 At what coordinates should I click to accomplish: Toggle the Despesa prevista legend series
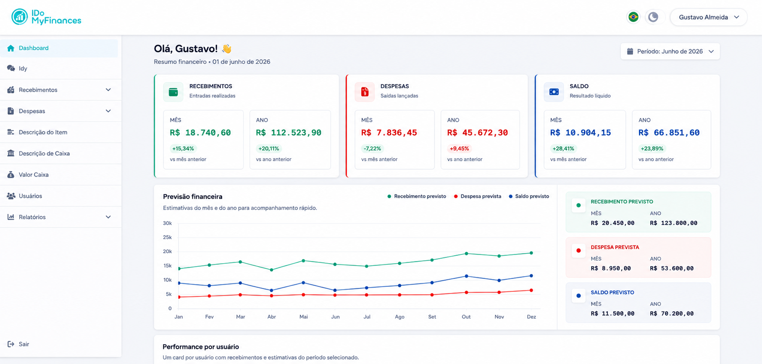click(x=478, y=196)
